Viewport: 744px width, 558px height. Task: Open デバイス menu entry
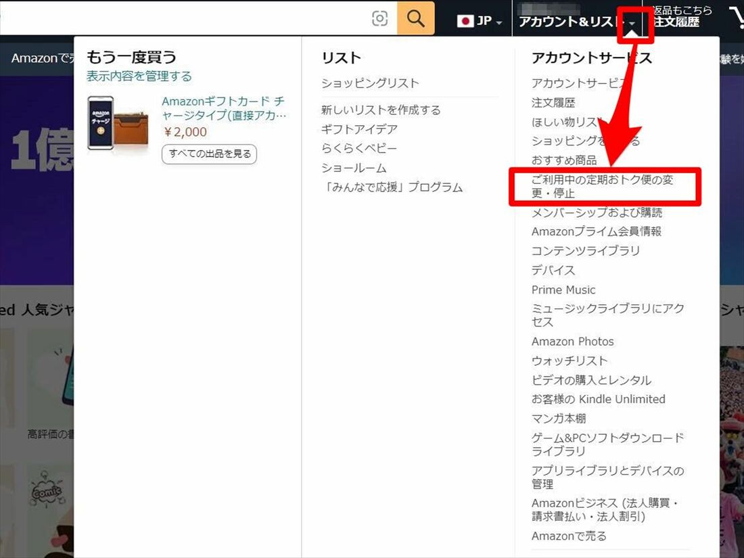[553, 270]
